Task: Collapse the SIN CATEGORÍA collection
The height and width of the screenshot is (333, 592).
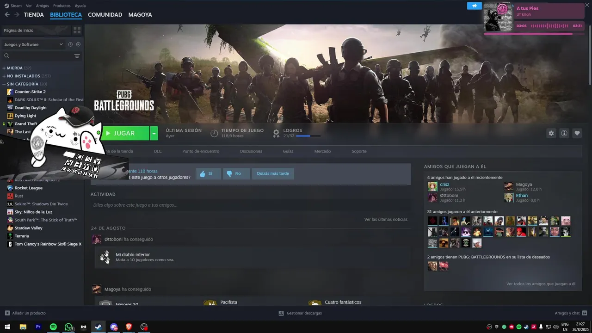Action: pyautogui.click(x=25, y=84)
